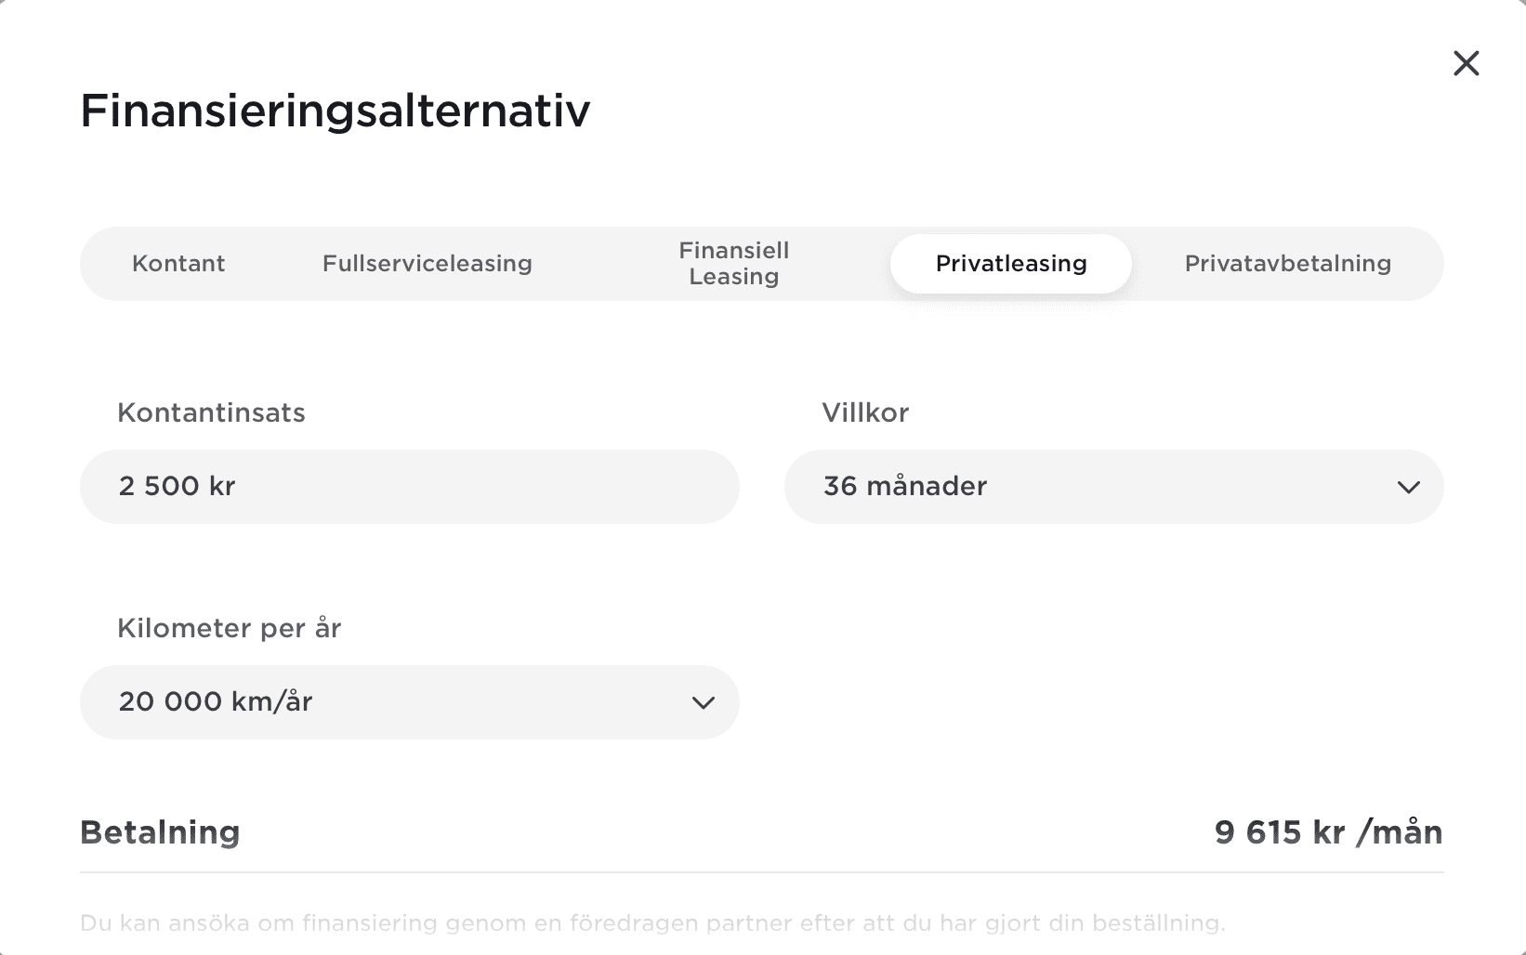The image size is (1526, 955).
Task: Select the Privatleasing tab
Action: pyautogui.click(x=1011, y=264)
